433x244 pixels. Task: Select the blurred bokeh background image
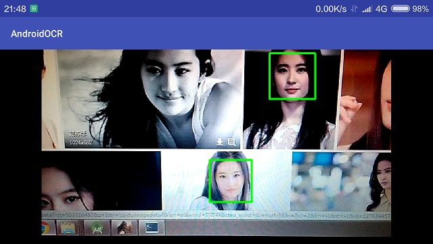(x=341, y=182)
